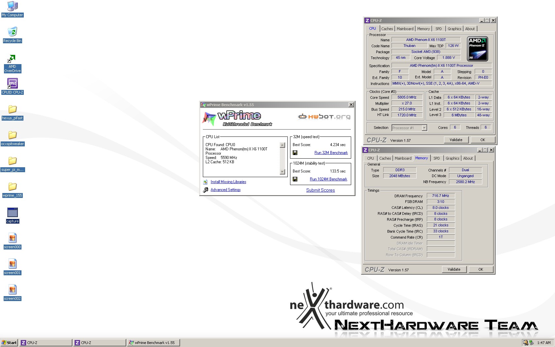Click the DRAM Frequency value 716.7 MHz
This screenshot has width=555, height=347.
[x=441, y=196]
